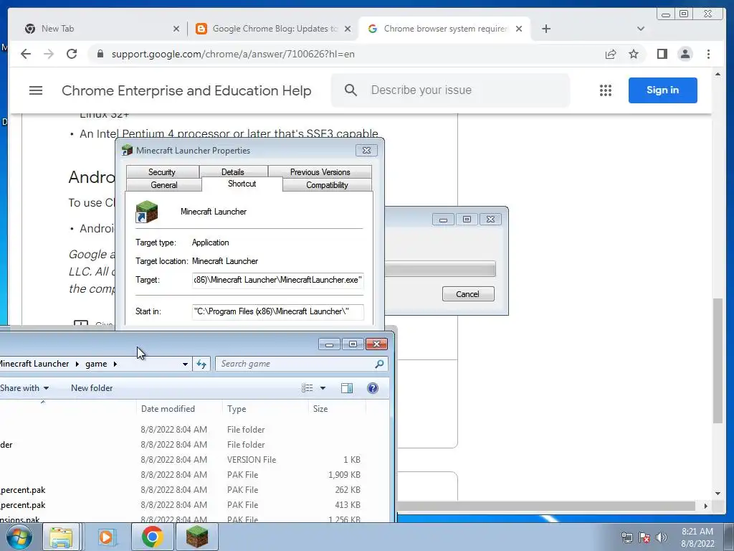The height and width of the screenshot is (551, 734).
Task: Sort by Date modified column
Action: (179, 408)
